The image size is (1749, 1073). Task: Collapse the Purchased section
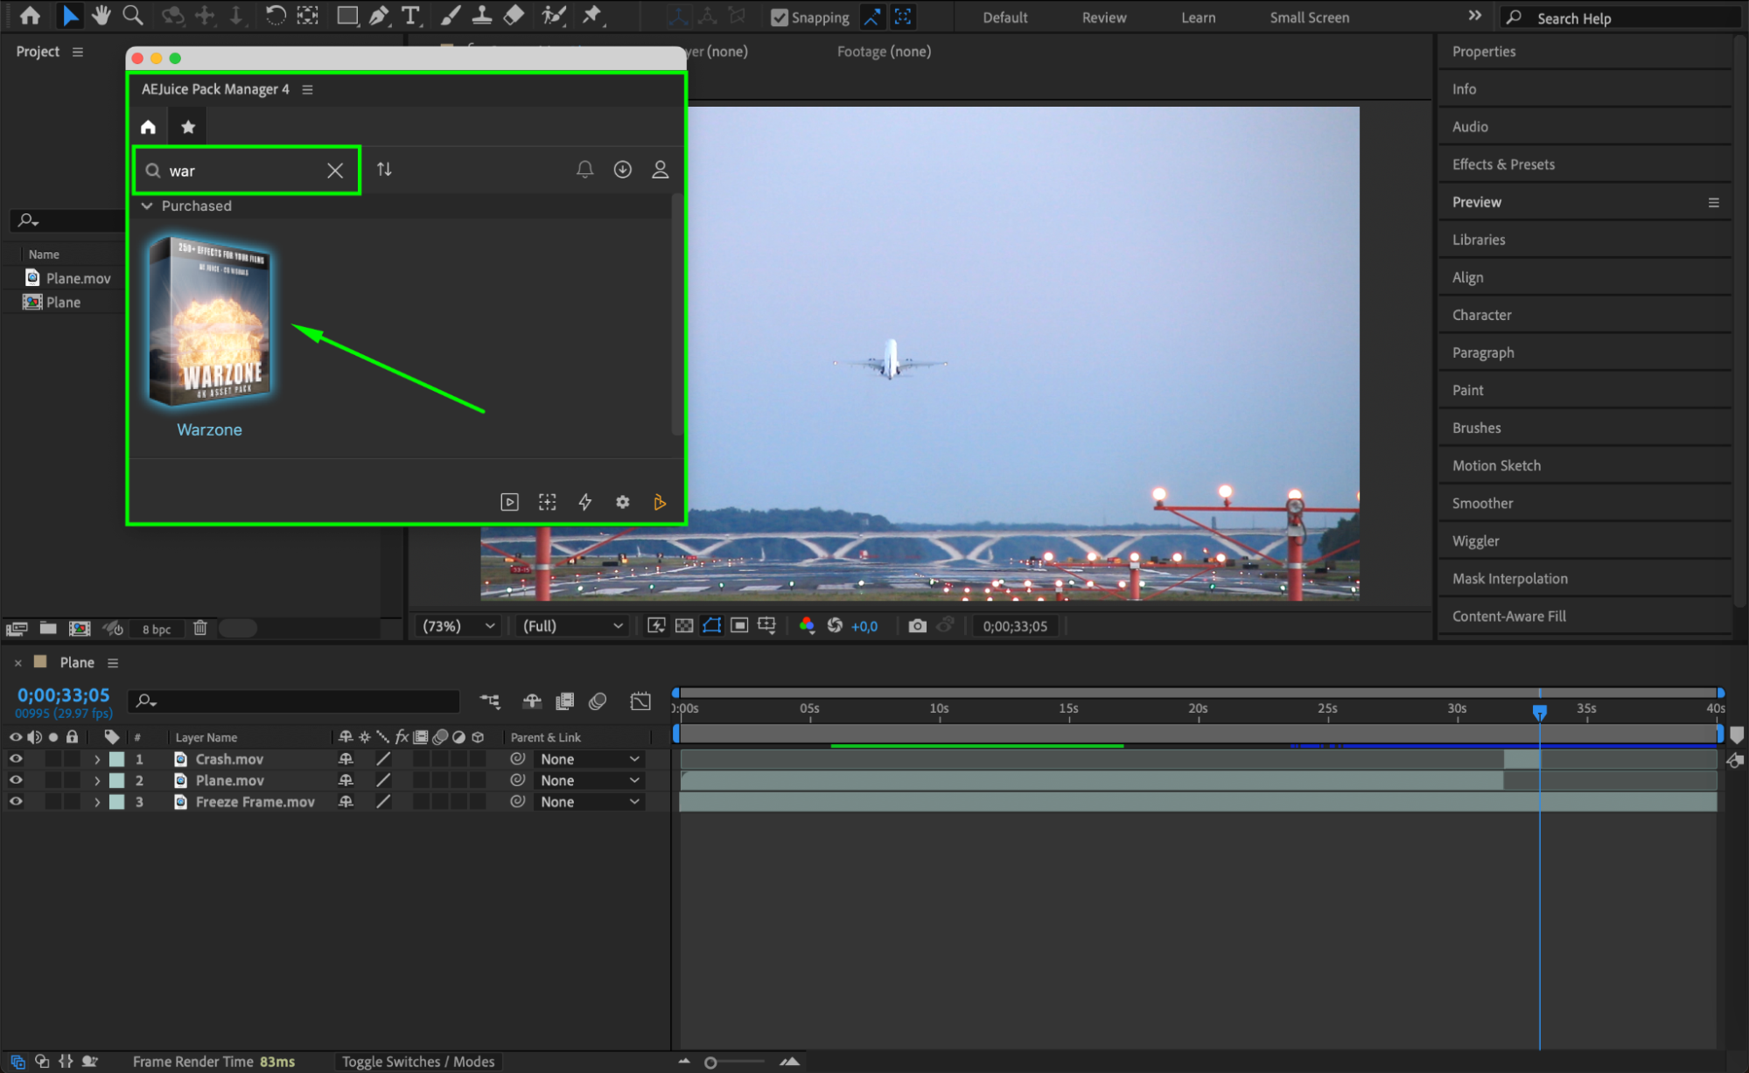147,206
